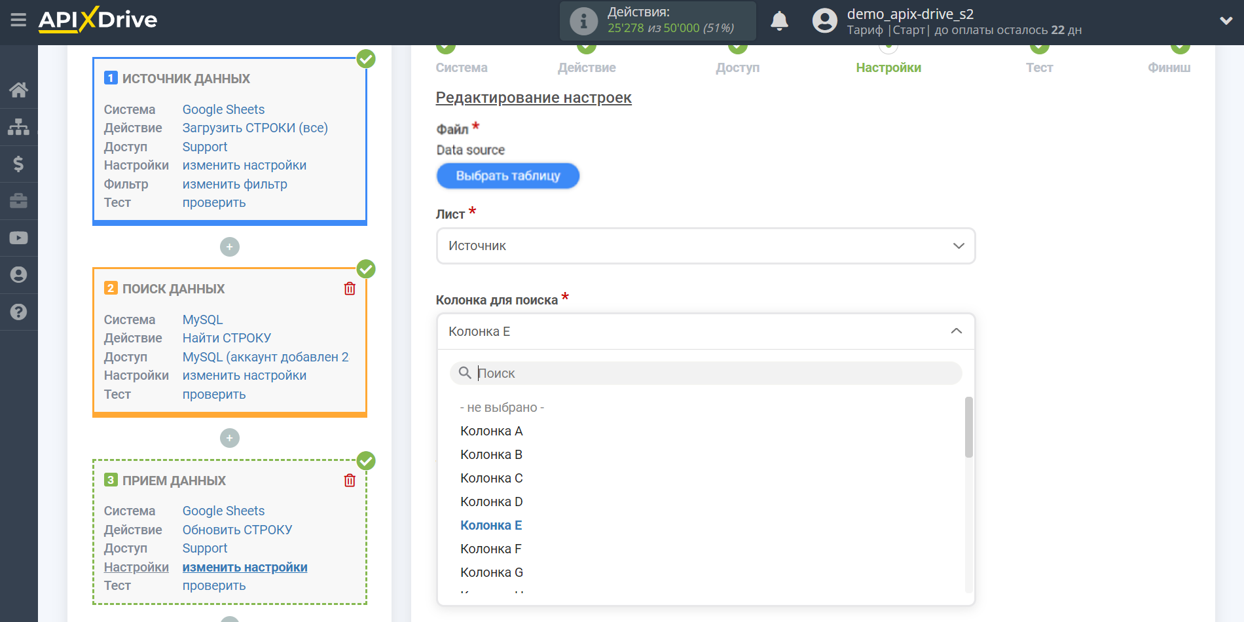Viewport: 1244px width, 622px height.
Task: Click изменить настройки in receive block
Action: pyautogui.click(x=245, y=567)
